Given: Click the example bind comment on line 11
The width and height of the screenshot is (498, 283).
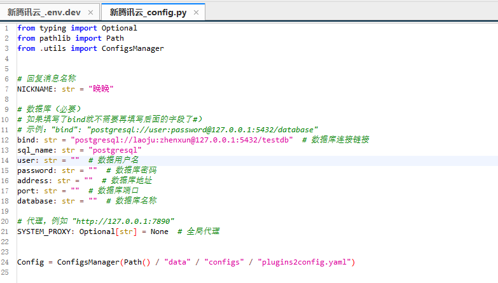Looking at the screenshot, I should (x=167, y=130).
